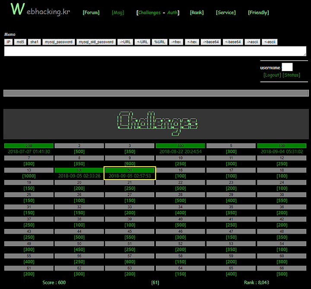The image size is (311, 289).
Task: Open solved challenge dated 2018-09-04
Action: (x=282, y=146)
